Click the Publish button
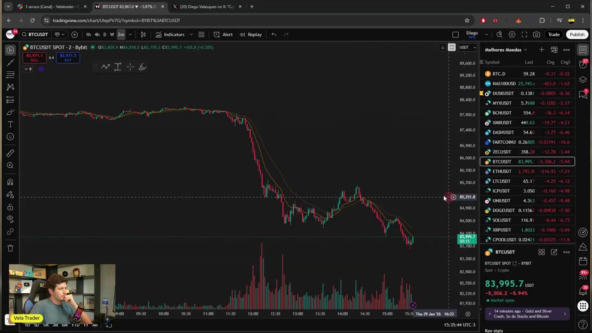This screenshot has height=333, width=592. click(x=577, y=34)
